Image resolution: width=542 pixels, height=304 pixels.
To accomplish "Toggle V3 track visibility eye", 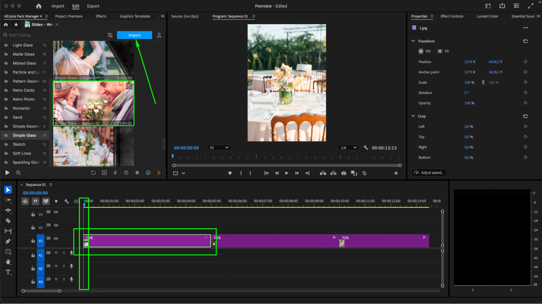I will click(56, 212).
